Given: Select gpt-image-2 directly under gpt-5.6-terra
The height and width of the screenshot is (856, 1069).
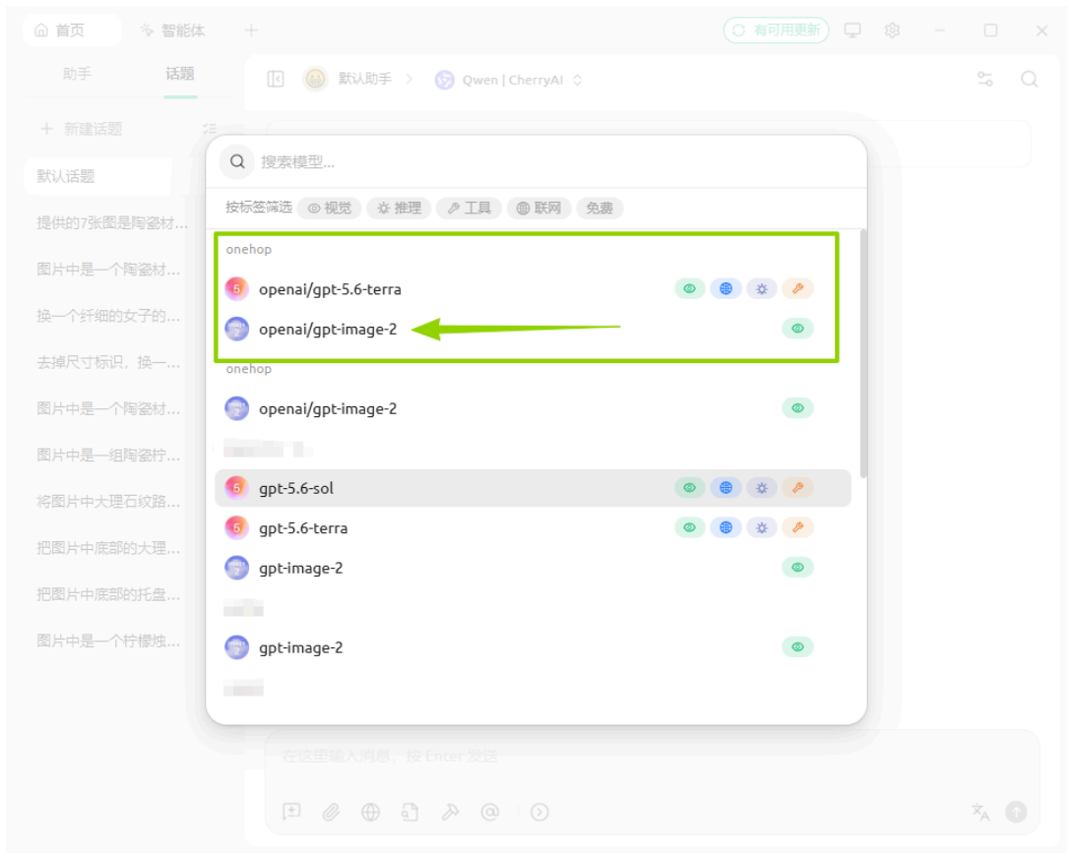Looking at the screenshot, I should click(533, 568).
